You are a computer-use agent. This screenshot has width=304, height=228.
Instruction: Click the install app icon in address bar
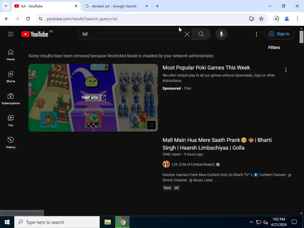pyautogui.click(x=251, y=19)
